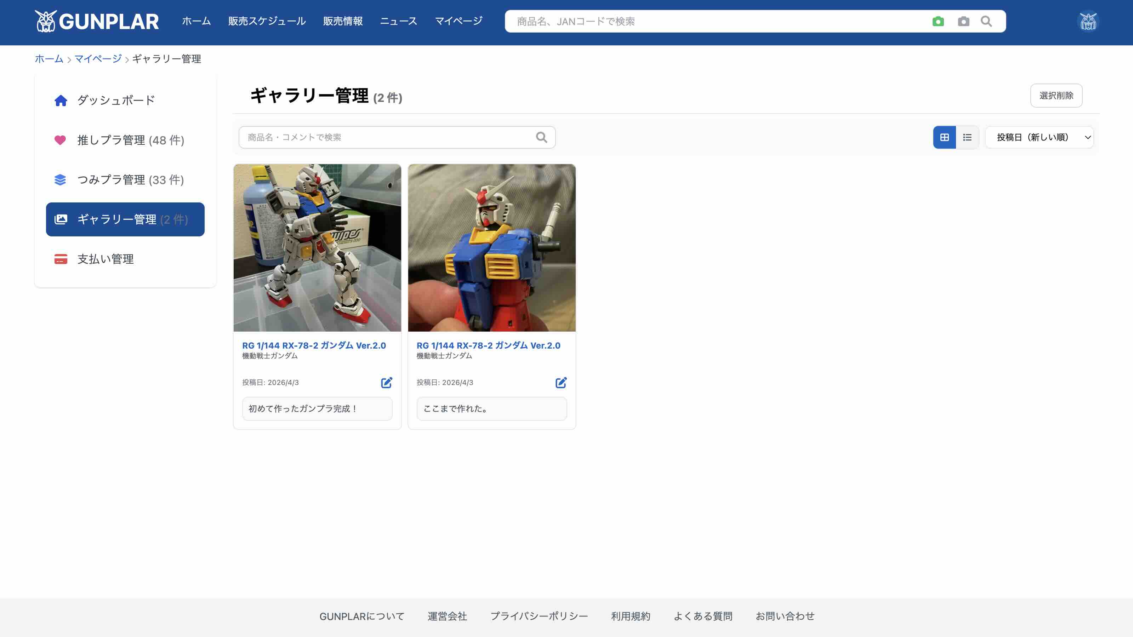Click the 初めて作ったガンプラ完成！ comment box
The width and height of the screenshot is (1133, 637).
click(317, 409)
